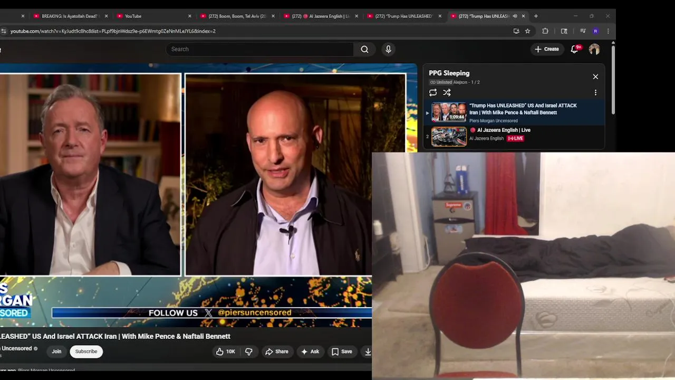
Task: Click the Chrome search-tabs toolbar icon
Action: pyautogui.click(x=564, y=31)
